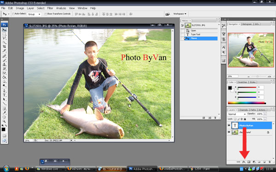This screenshot has width=276, height=172.
Task: Set history brush source for Type Tool state
Action: pos(183,34)
